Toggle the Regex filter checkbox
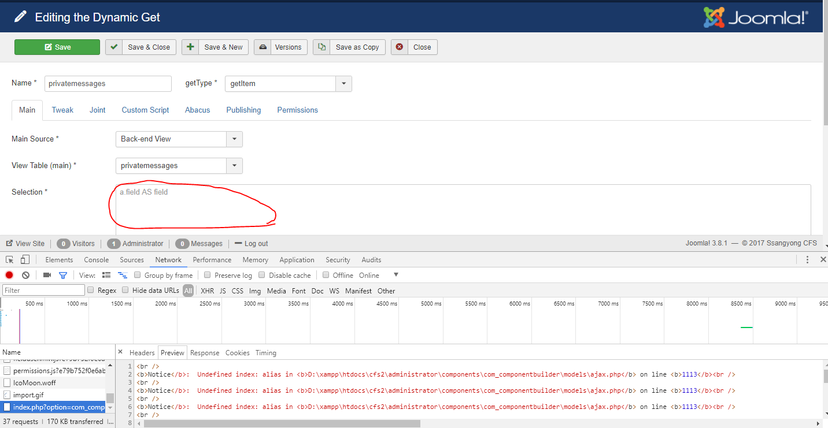Viewport: 828px width, 428px height. tap(91, 291)
